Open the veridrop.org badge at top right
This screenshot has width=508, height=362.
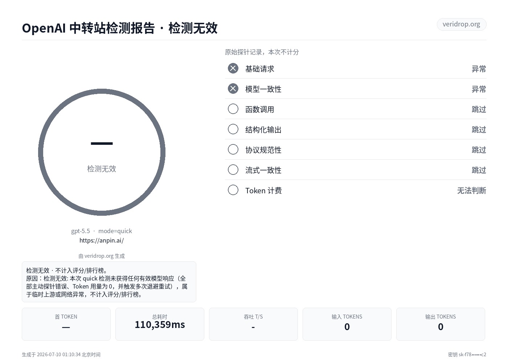(461, 24)
